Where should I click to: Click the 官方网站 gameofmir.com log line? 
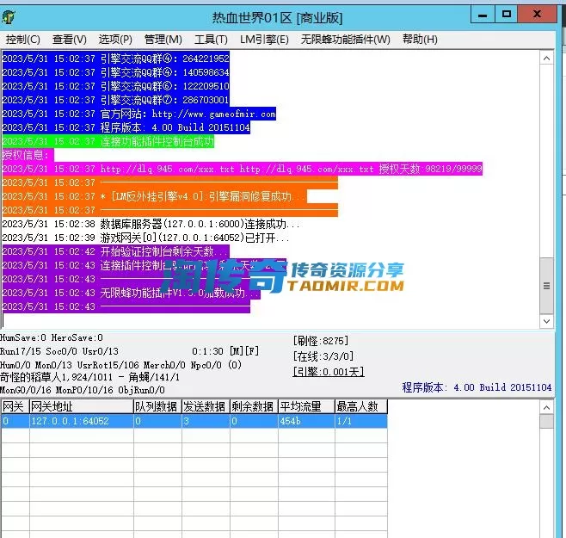pyautogui.click(x=139, y=114)
